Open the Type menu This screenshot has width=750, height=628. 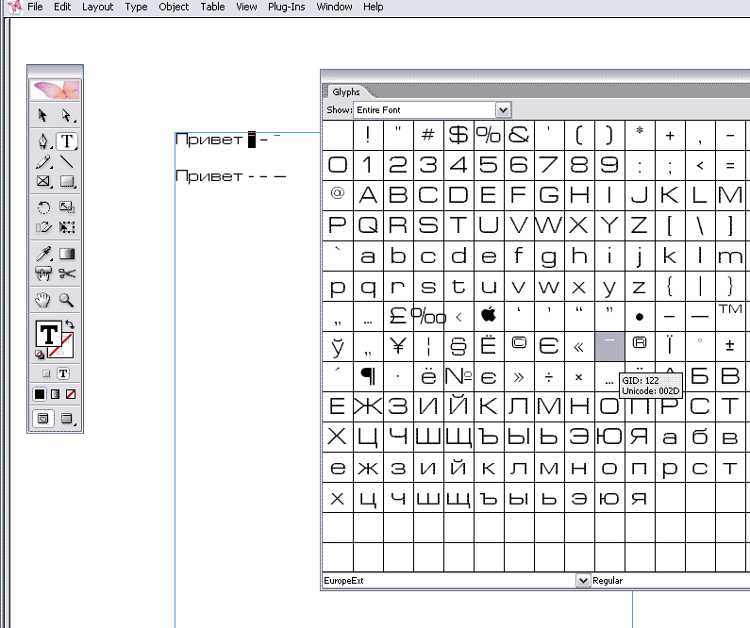pyautogui.click(x=136, y=7)
